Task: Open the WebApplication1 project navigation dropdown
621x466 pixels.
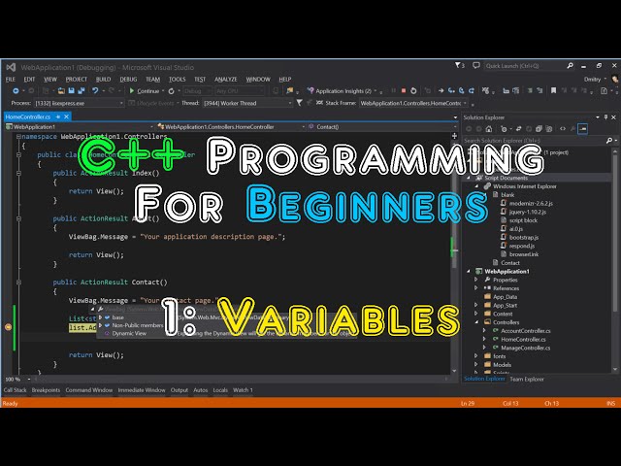Action: (x=80, y=127)
